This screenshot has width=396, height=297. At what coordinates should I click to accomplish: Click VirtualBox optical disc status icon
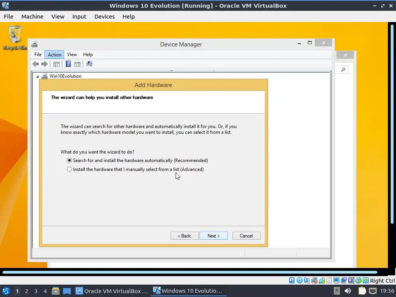point(299,280)
